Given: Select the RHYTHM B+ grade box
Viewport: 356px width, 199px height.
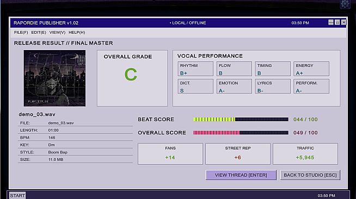Looking at the screenshot, I should [x=195, y=69].
